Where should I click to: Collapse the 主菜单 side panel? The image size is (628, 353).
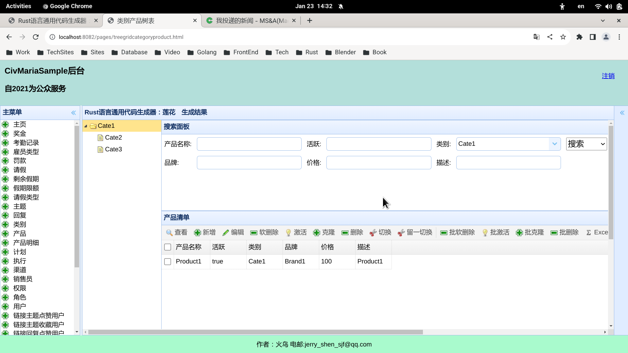74,113
